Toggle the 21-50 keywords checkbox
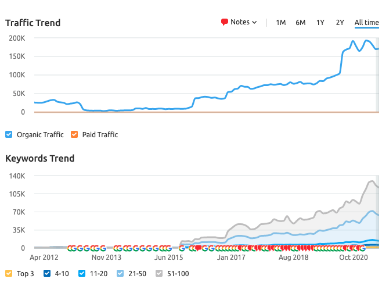The height and width of the screenshot is (282, 382). tap(120, 273)
